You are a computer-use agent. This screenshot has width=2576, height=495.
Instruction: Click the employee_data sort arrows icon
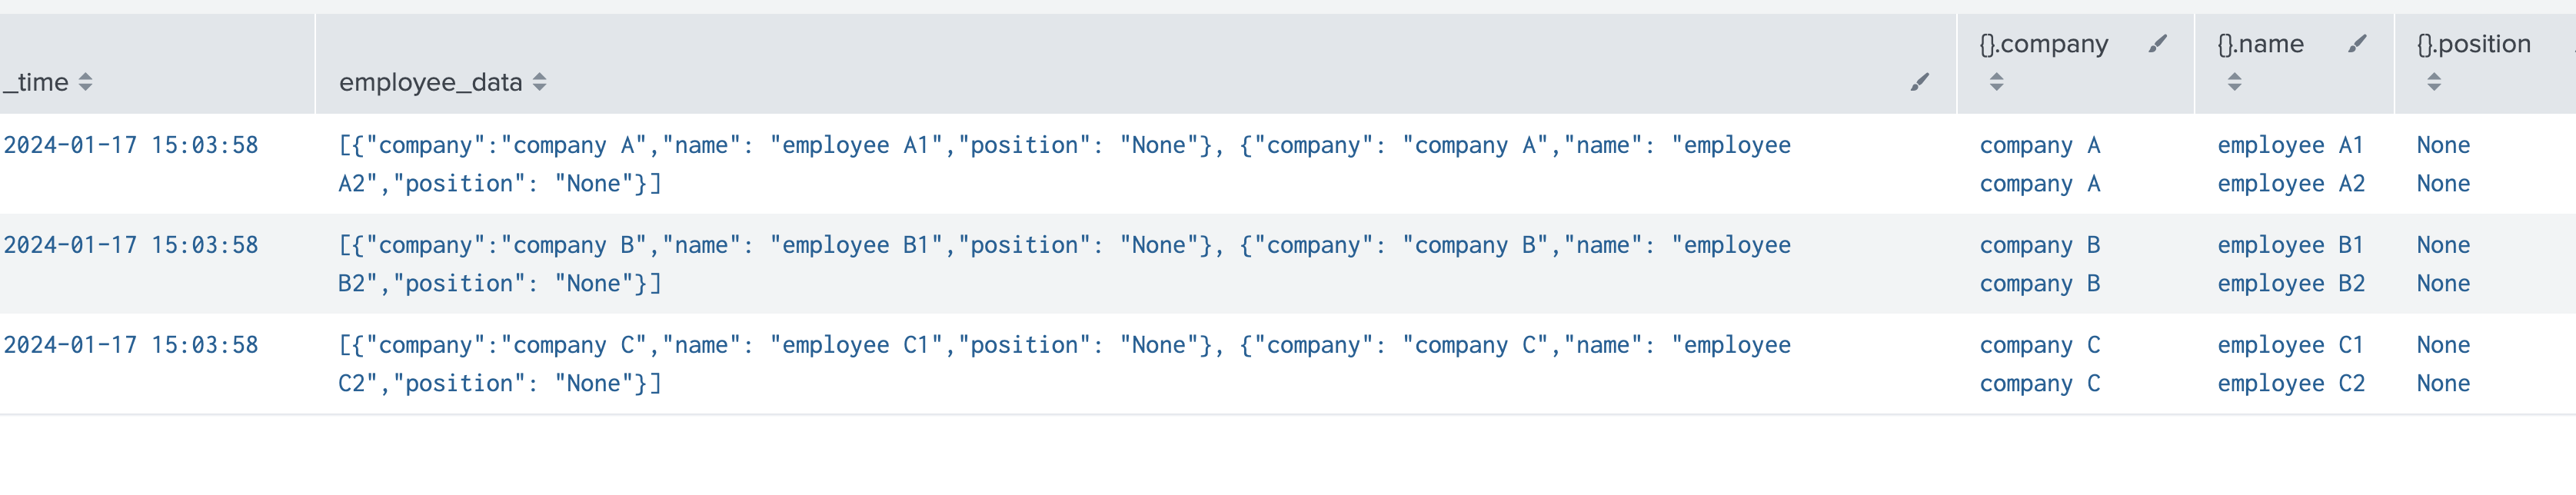(x=540, y=82)
